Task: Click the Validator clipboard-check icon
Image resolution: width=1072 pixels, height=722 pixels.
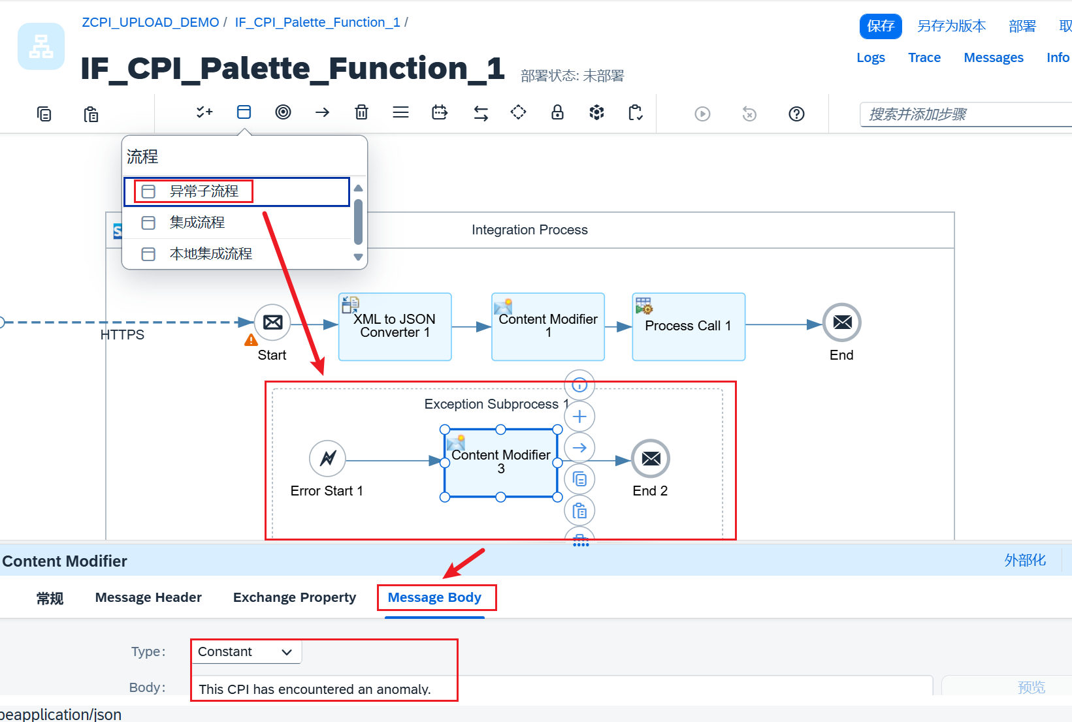Action: [635, 112]
